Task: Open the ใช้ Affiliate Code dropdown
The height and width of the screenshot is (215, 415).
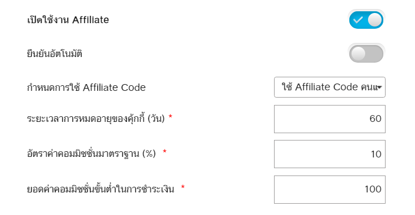Action: tap(330, 87)
